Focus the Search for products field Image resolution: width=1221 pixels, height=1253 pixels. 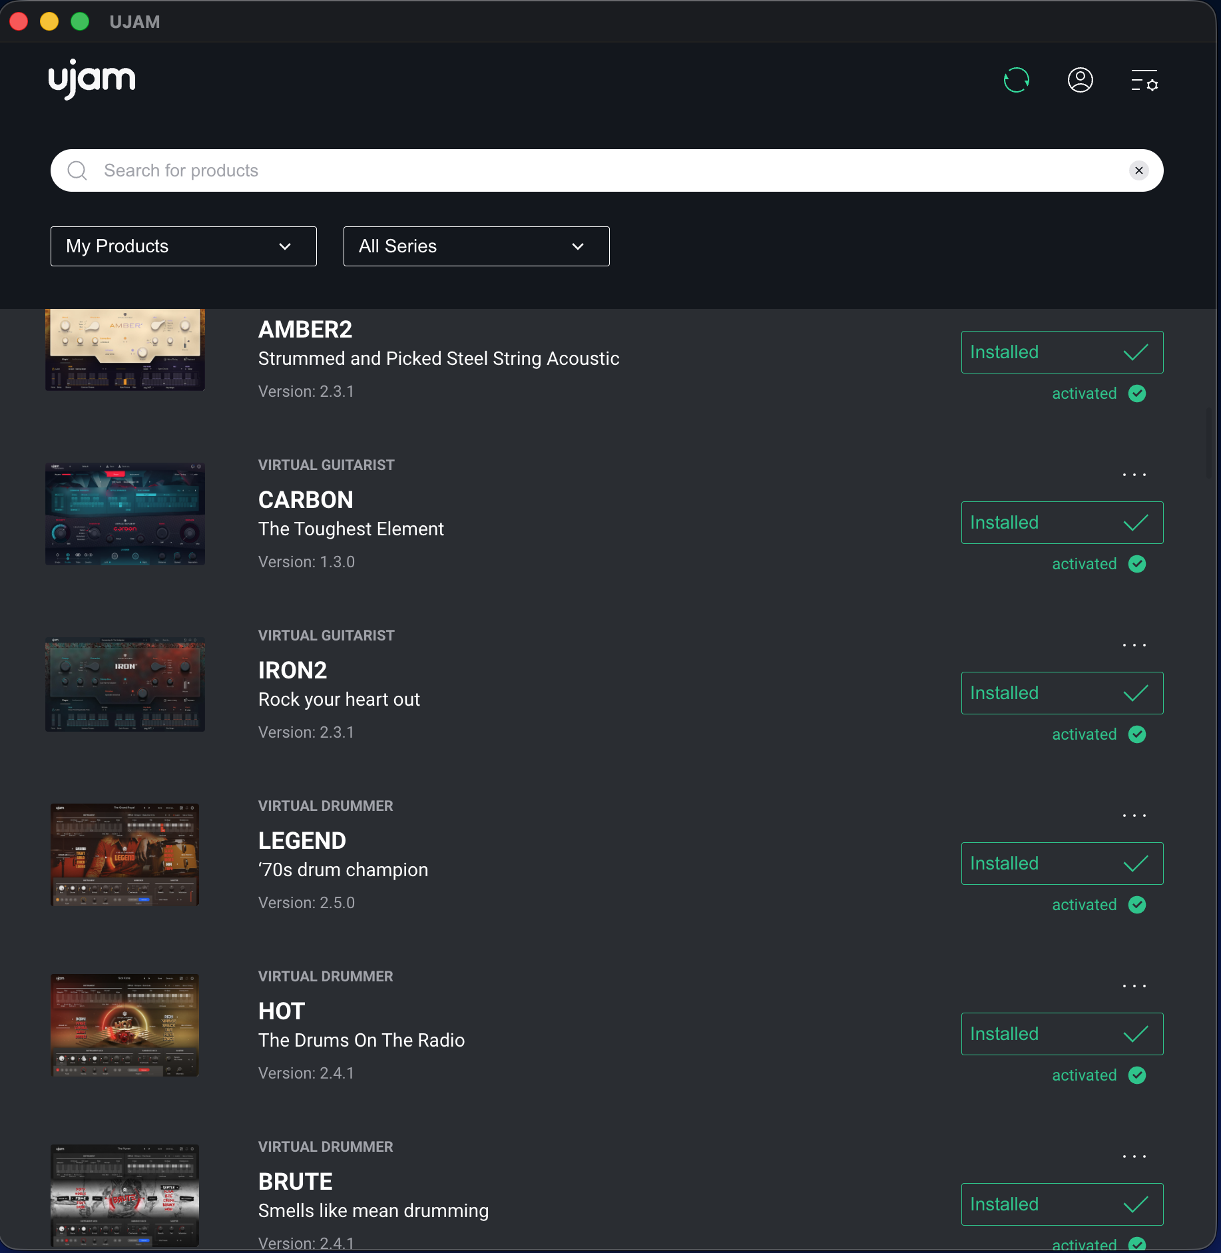607,170
